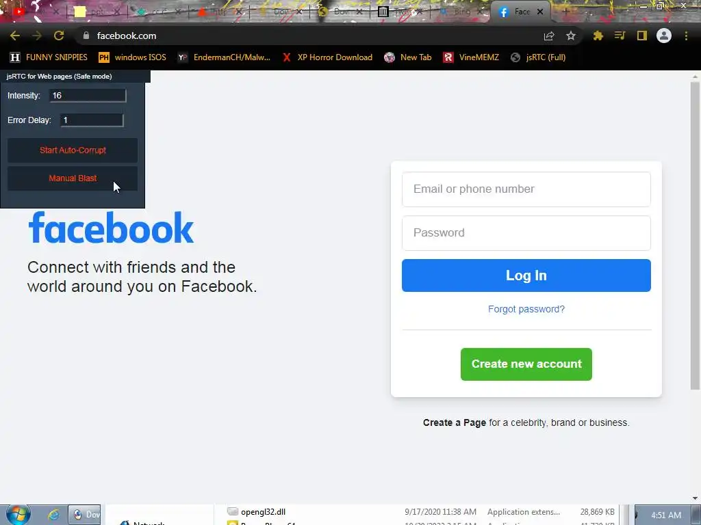
Task: Open the FUNNY SNIPPIES bookmark
Action: pos(49,57)
